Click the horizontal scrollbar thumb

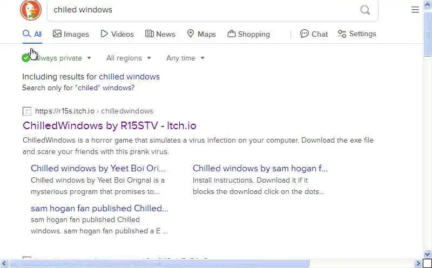click(x=159, y=263)
